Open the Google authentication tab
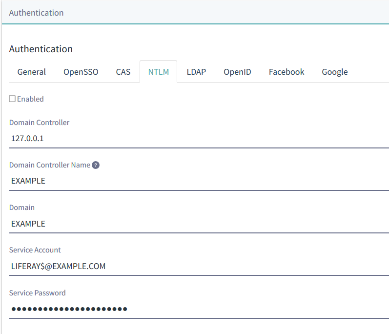 pos(335,72)
